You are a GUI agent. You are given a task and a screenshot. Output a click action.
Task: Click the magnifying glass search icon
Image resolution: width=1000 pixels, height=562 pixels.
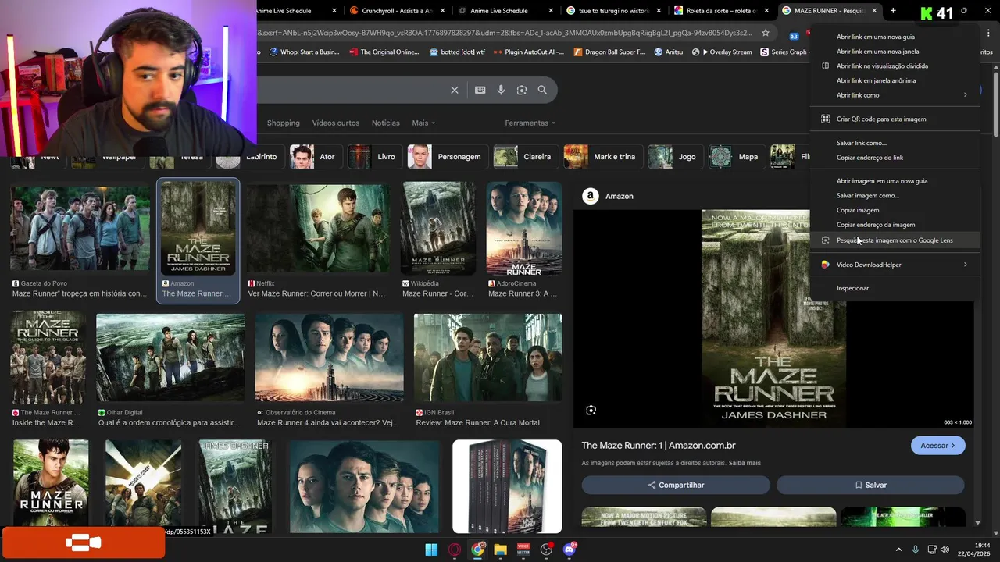(x=542, y=90)
